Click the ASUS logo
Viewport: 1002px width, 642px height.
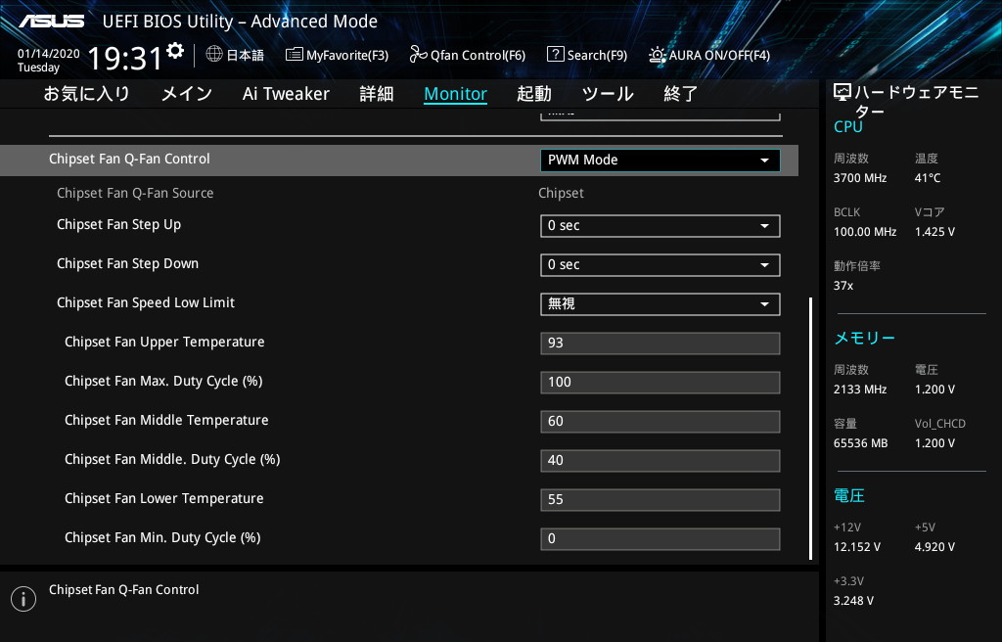tap(51, 22)
